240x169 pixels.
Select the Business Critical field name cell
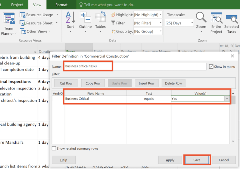[96, 99]
